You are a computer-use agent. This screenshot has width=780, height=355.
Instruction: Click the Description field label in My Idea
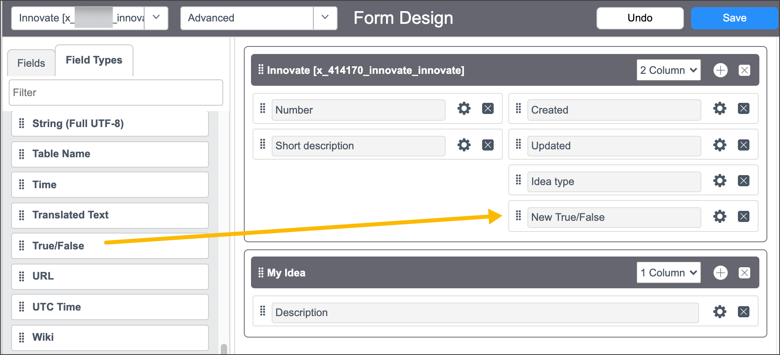pos(485,313)
